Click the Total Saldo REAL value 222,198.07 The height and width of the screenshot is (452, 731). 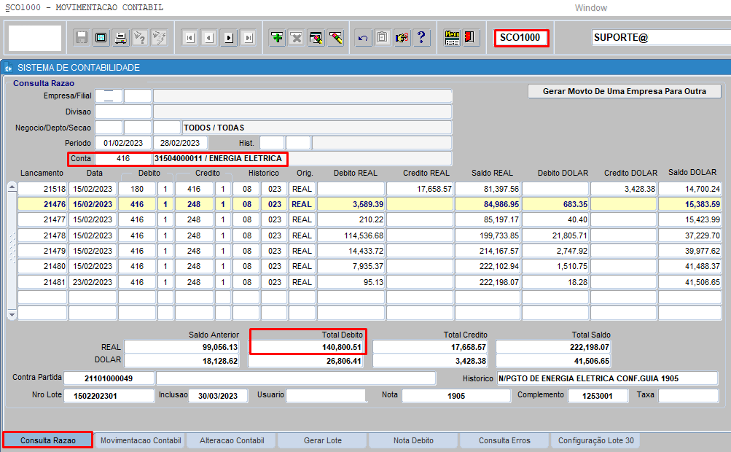(553, 347)
